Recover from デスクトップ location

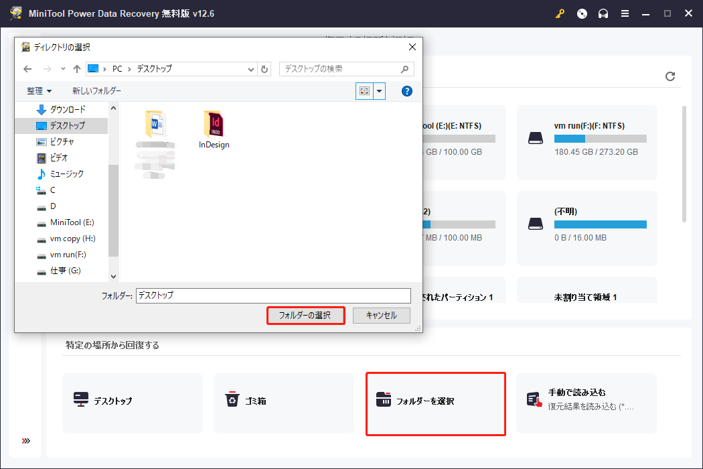[x=133, y=403]
